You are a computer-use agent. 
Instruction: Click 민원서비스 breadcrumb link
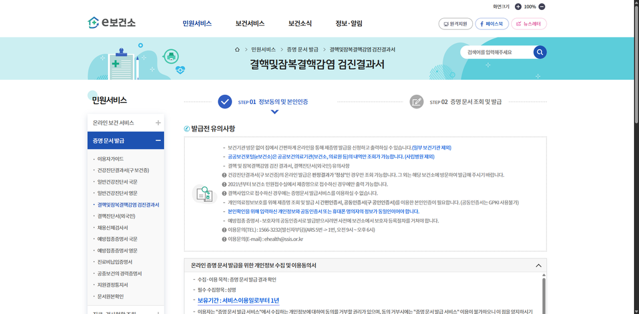click(x=264, y=50)
